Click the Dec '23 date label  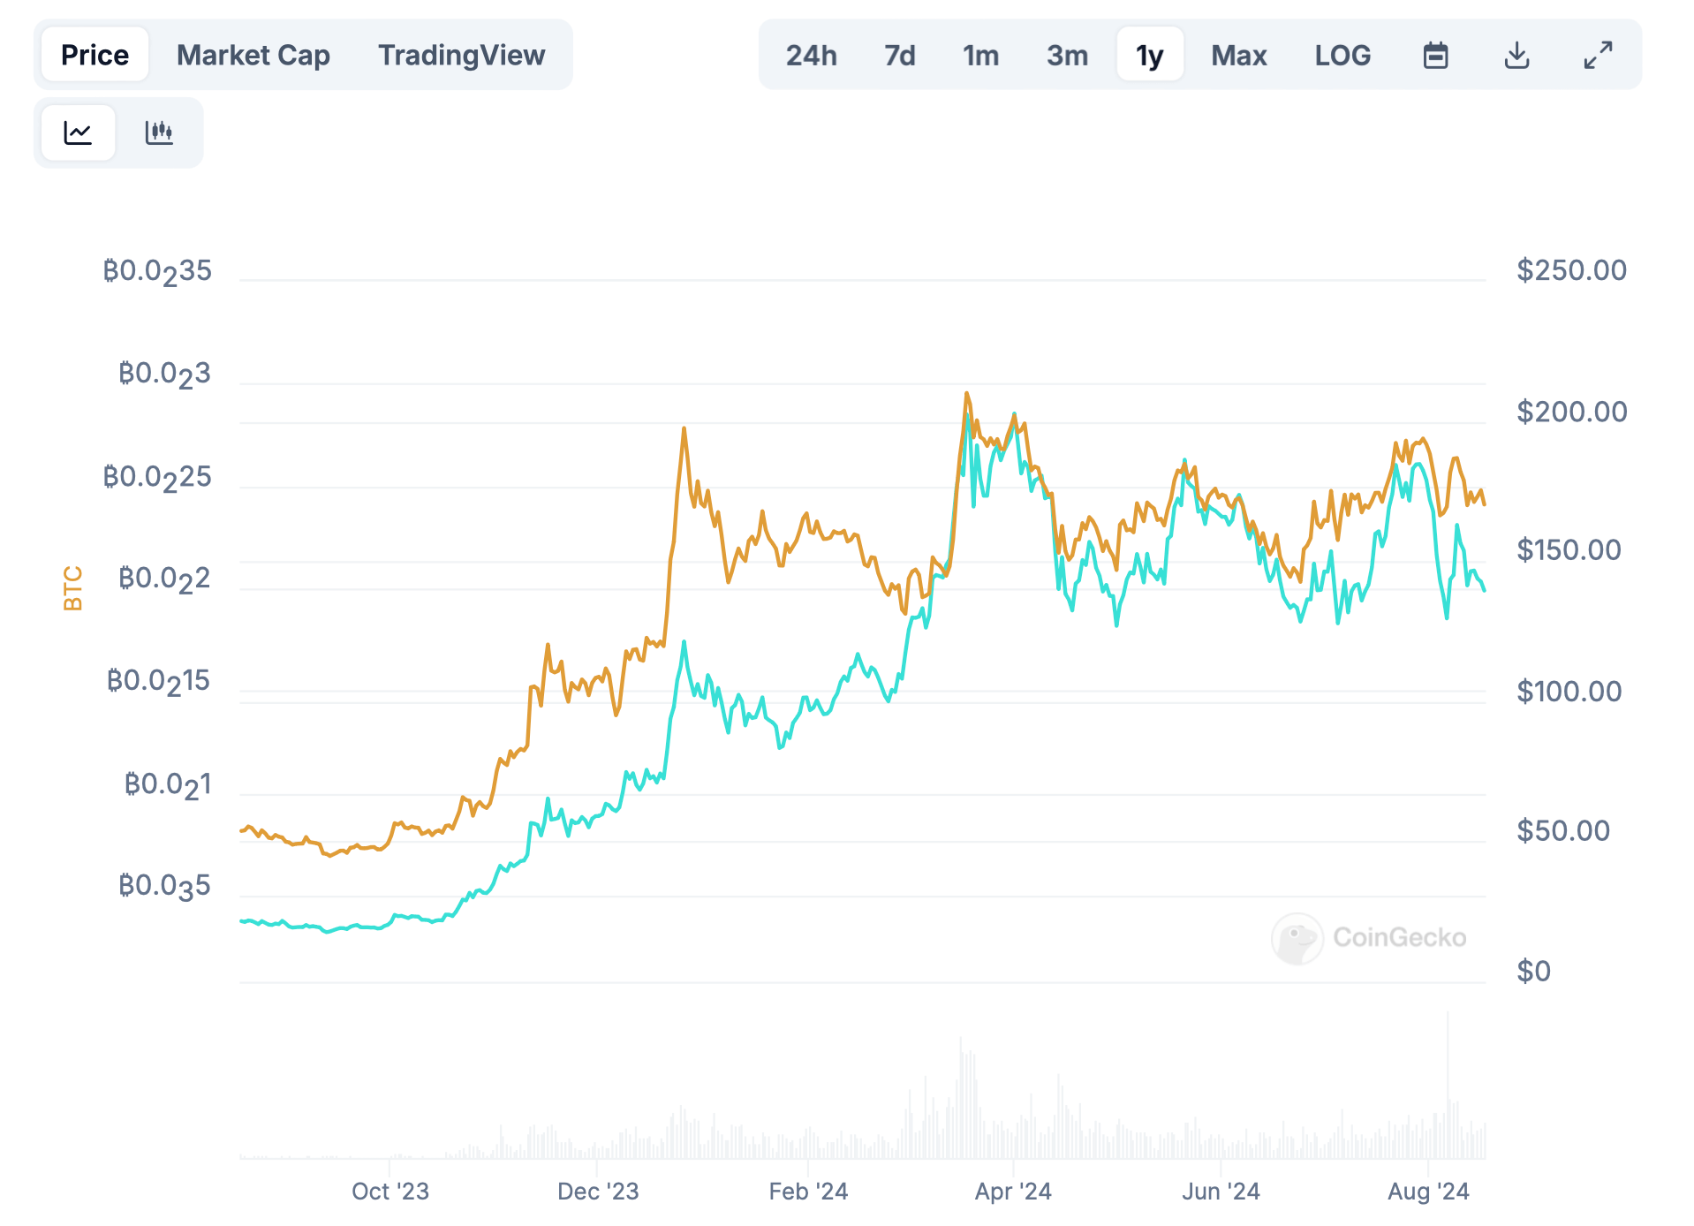(x=598, y=1192)
